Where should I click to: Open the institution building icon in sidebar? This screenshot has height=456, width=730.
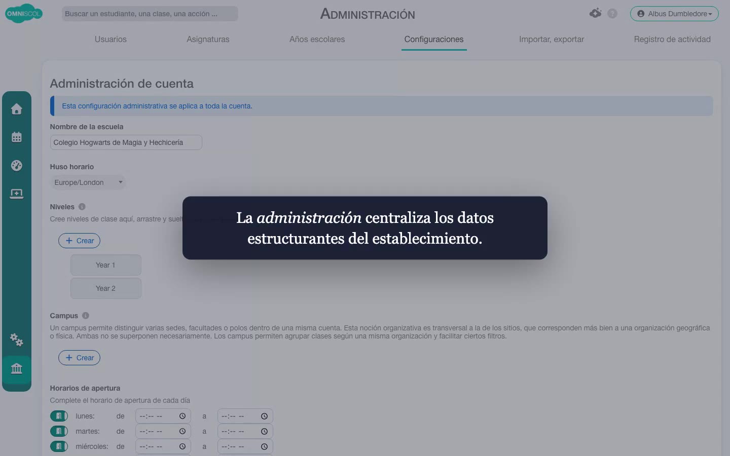(x=17, y=368)
